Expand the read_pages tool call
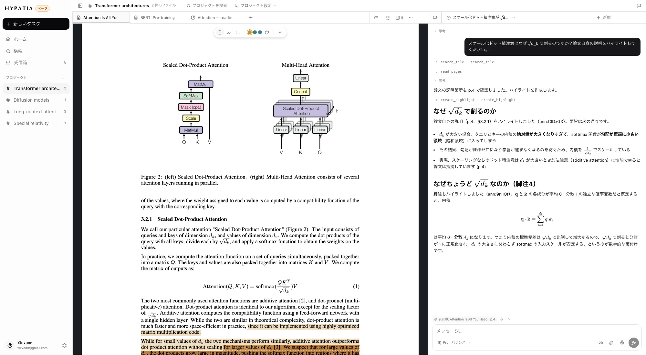The width and height of the screenshot is (646, 355). click(449, 71)
